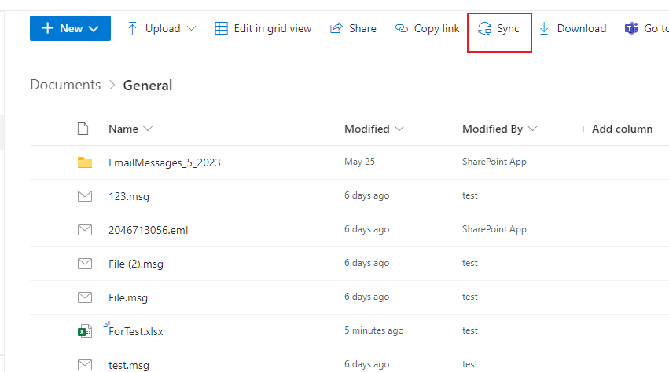
Task: Click the New button
Action: pyautogui.click(x=70, y=28)
